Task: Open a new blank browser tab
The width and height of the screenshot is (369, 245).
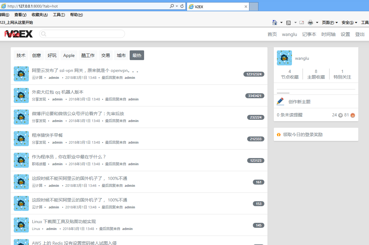Action: 254,7
